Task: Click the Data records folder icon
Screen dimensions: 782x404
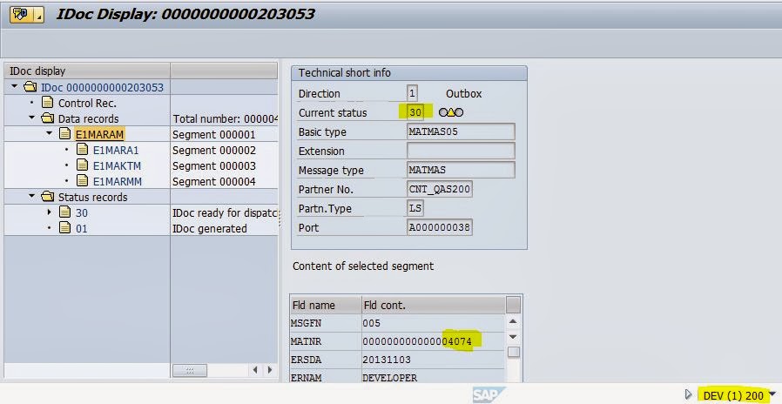Action: pyautogui.click(x=48, y=118)
